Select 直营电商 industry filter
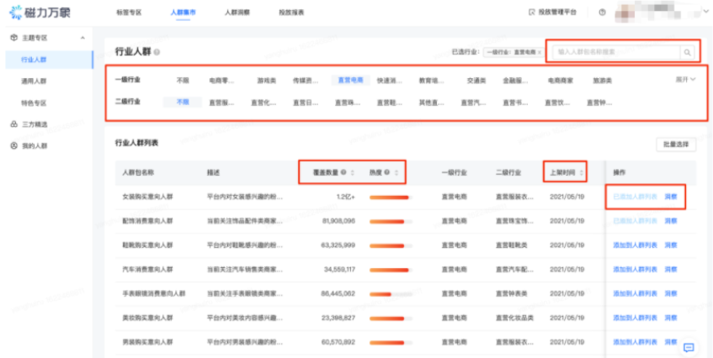This screenshot has width=713, height=358. click(x=350, y=81)
